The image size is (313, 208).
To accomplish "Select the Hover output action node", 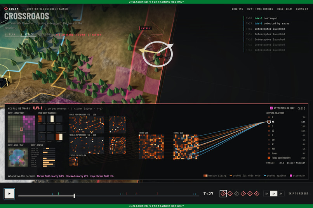I will tap(269, 153).
